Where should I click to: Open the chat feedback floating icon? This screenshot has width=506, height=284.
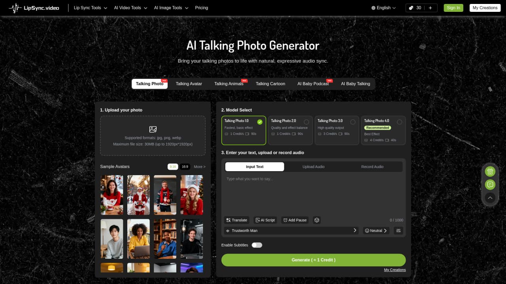pyautogui.click(x=490, y=184)
